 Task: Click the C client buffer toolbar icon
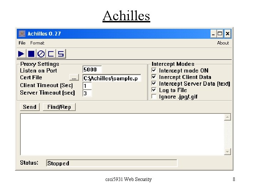coord(51,54)
